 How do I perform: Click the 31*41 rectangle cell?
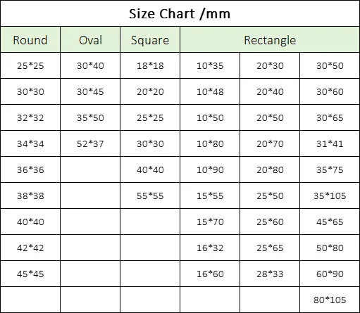click(330, 143)
